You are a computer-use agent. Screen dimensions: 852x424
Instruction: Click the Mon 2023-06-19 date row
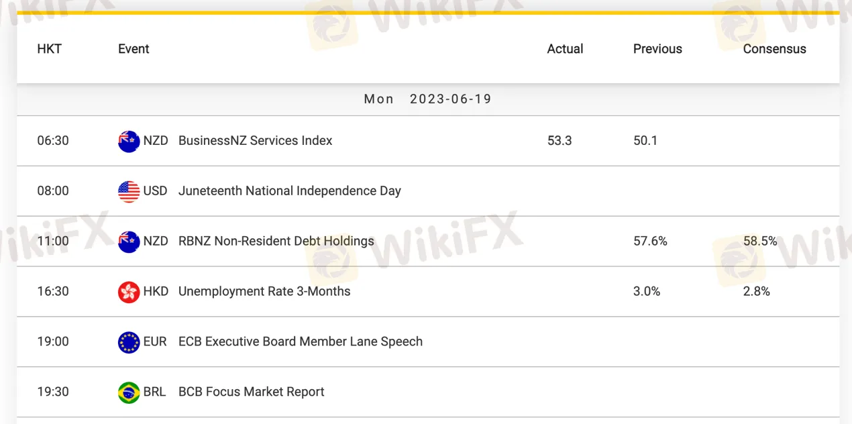tap(427, 99)
